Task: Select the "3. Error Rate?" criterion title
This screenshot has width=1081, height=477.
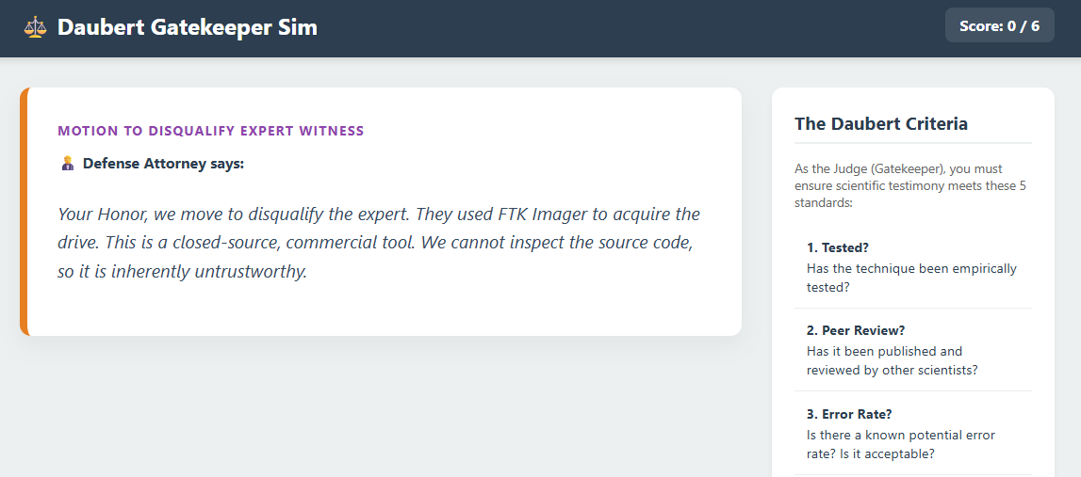Action: click(849, 414)
